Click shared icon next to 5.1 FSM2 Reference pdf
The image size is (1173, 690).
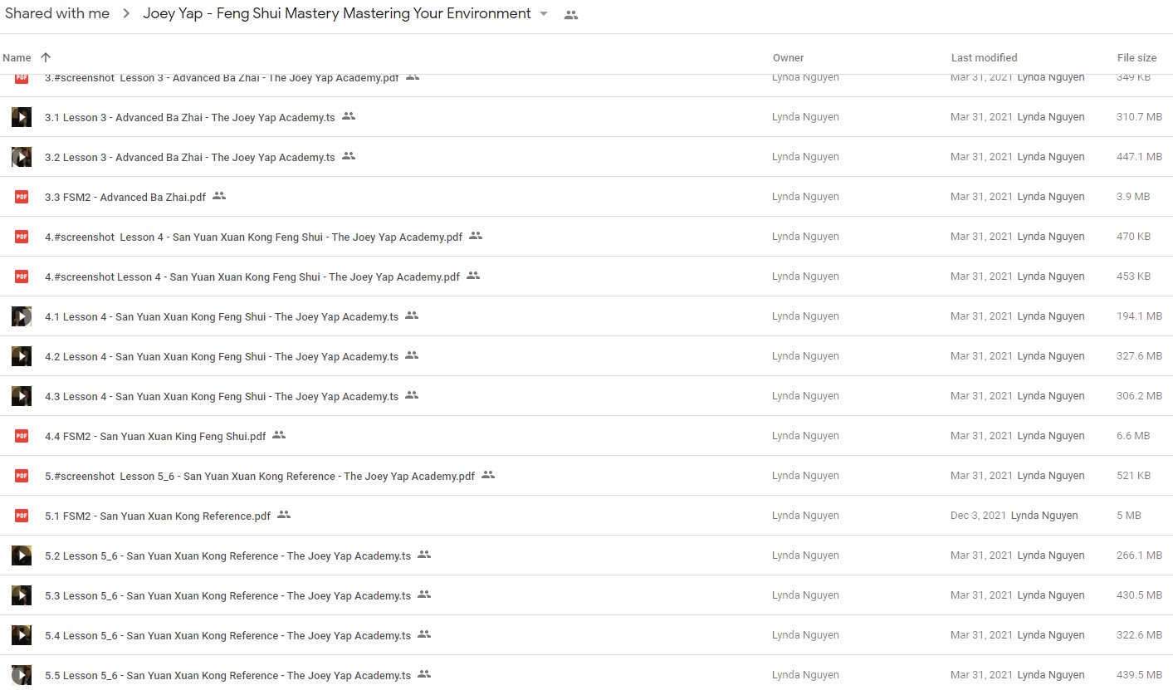tap(284, 515)
